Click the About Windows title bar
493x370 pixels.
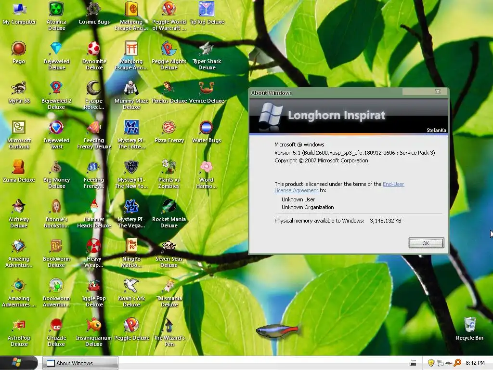[326, 93]
